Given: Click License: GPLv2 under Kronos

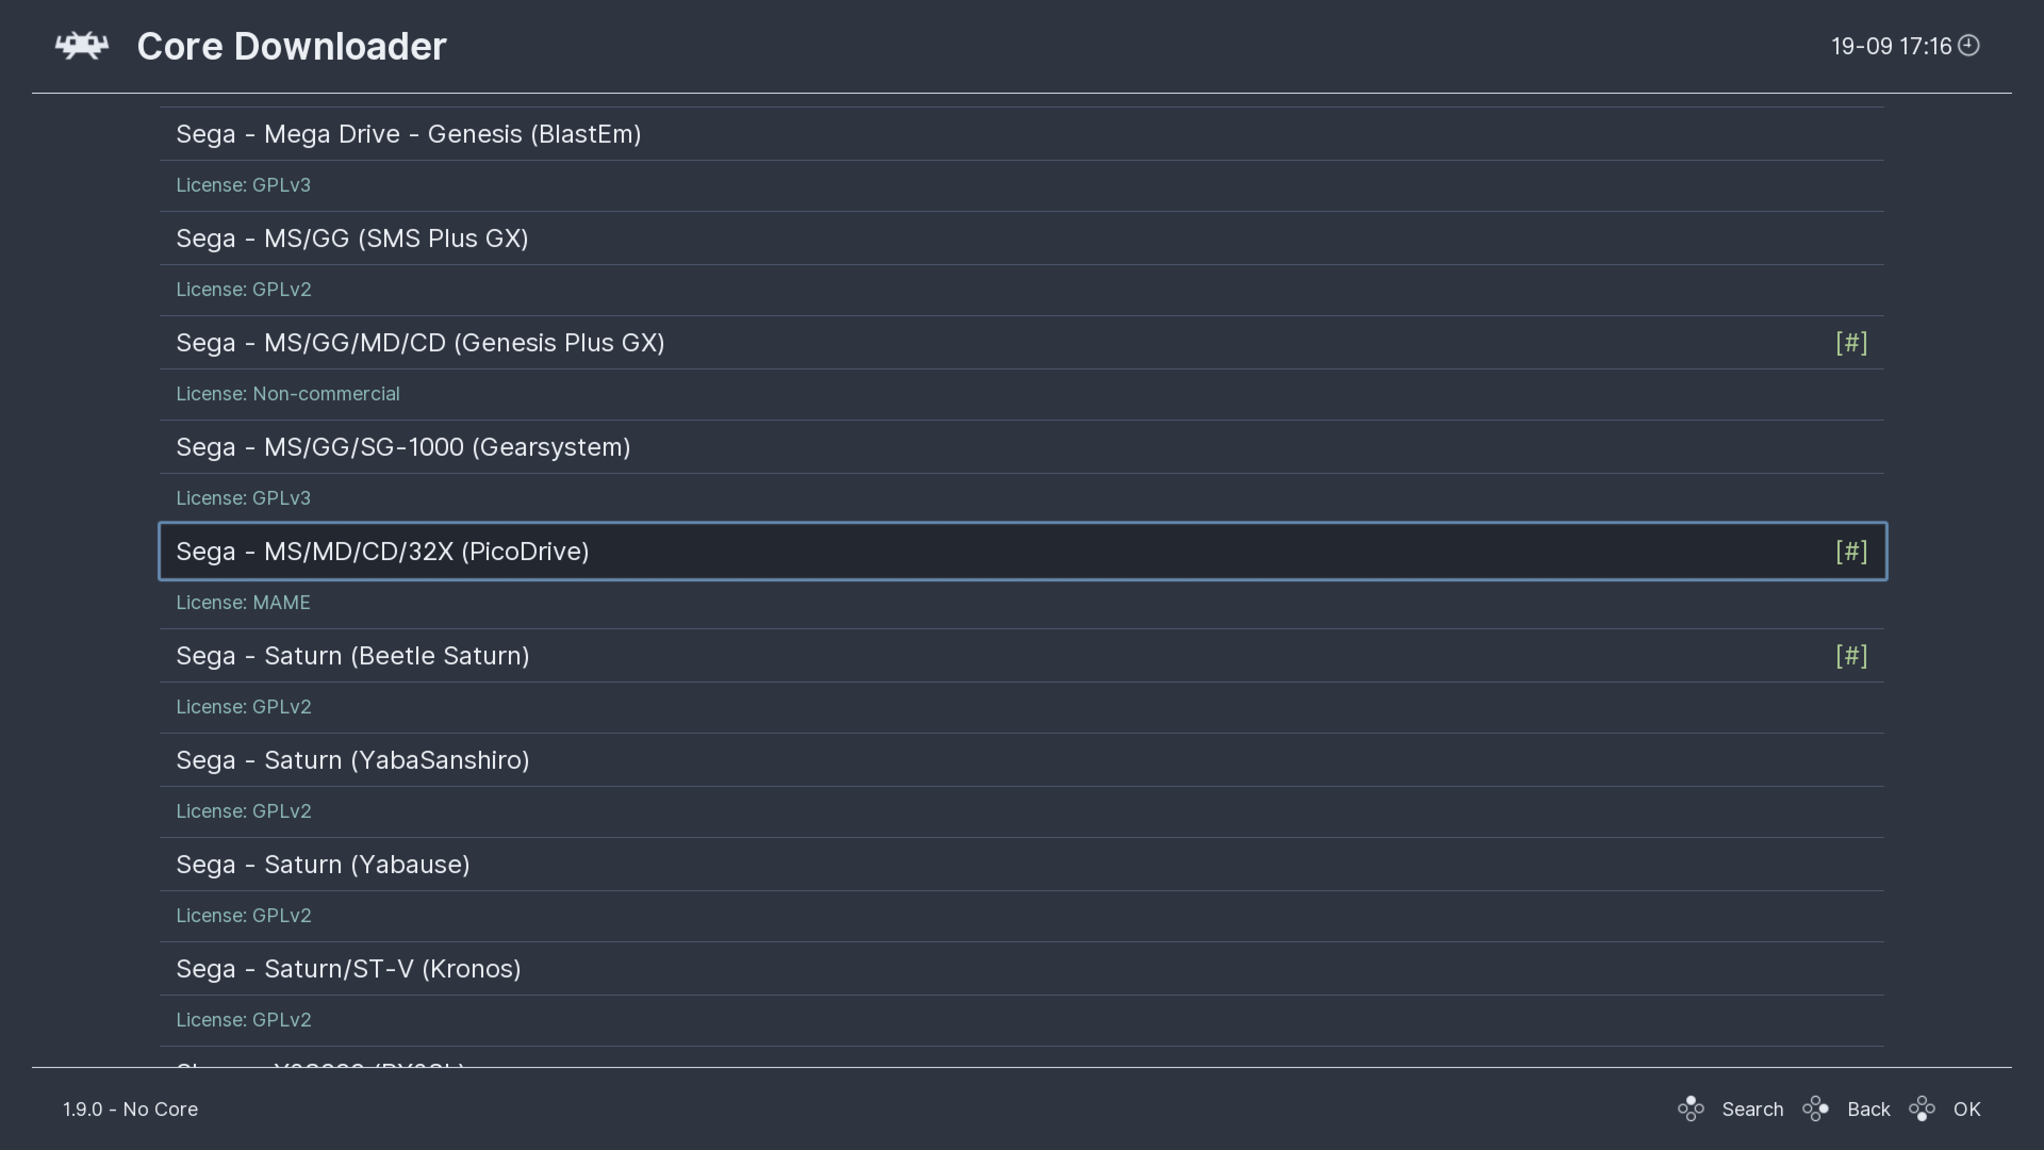Looking at the screenshot, I should 243,1020.
